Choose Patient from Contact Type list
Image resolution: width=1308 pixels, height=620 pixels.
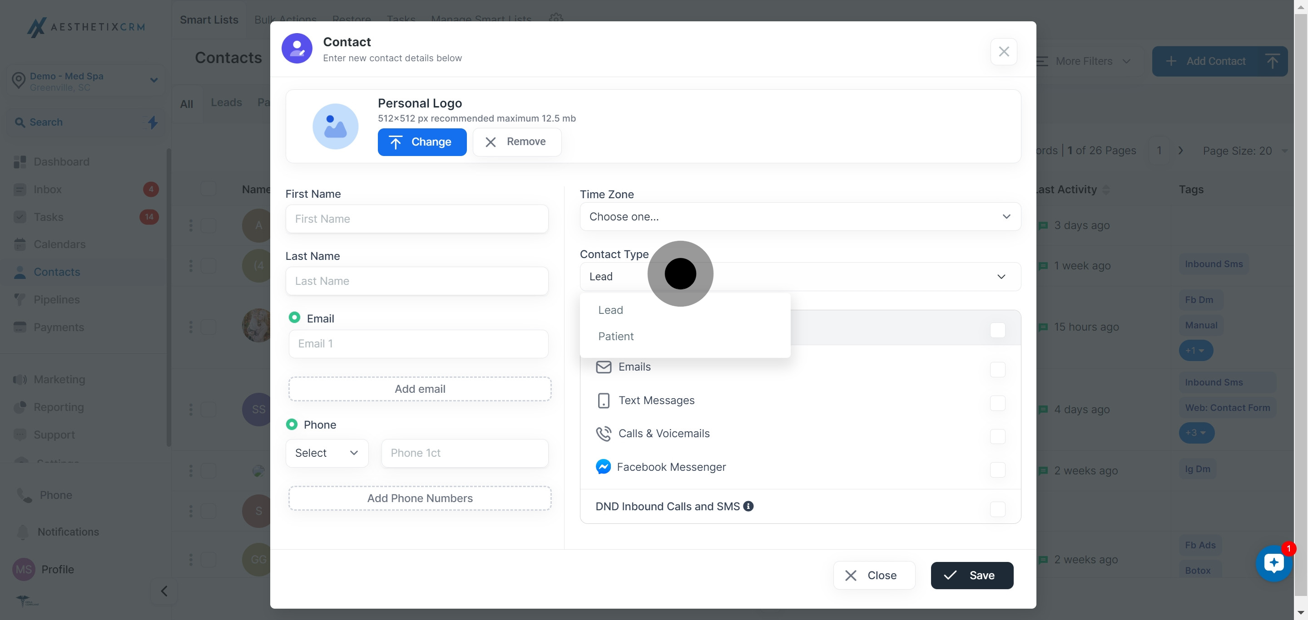[615, 336]
